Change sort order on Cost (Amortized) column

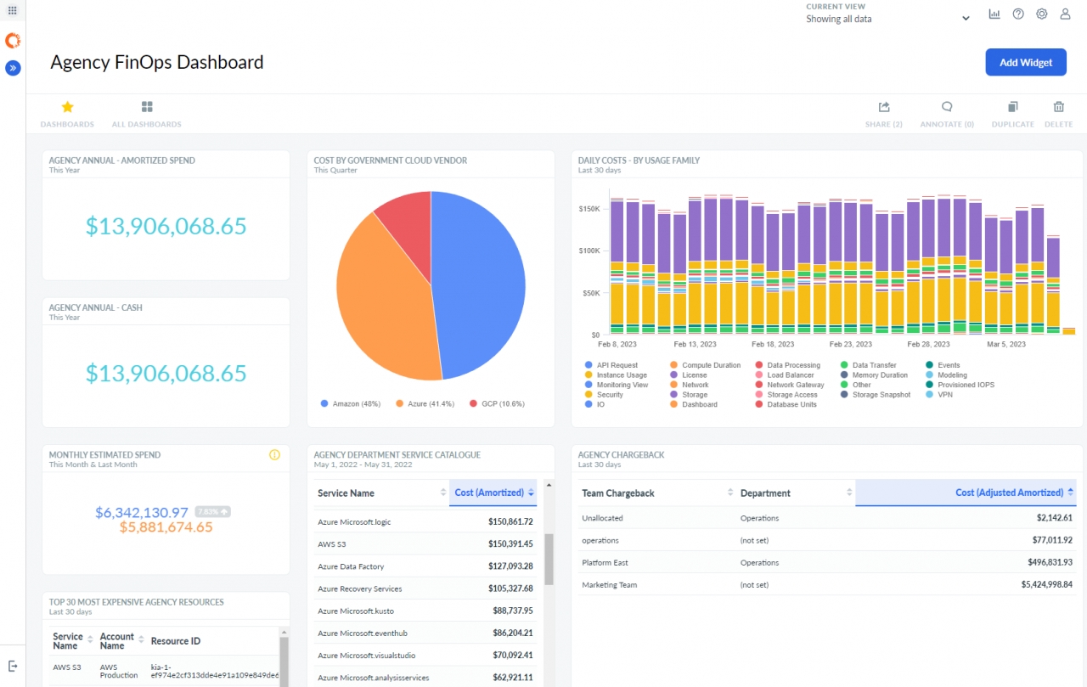[531, 493]
